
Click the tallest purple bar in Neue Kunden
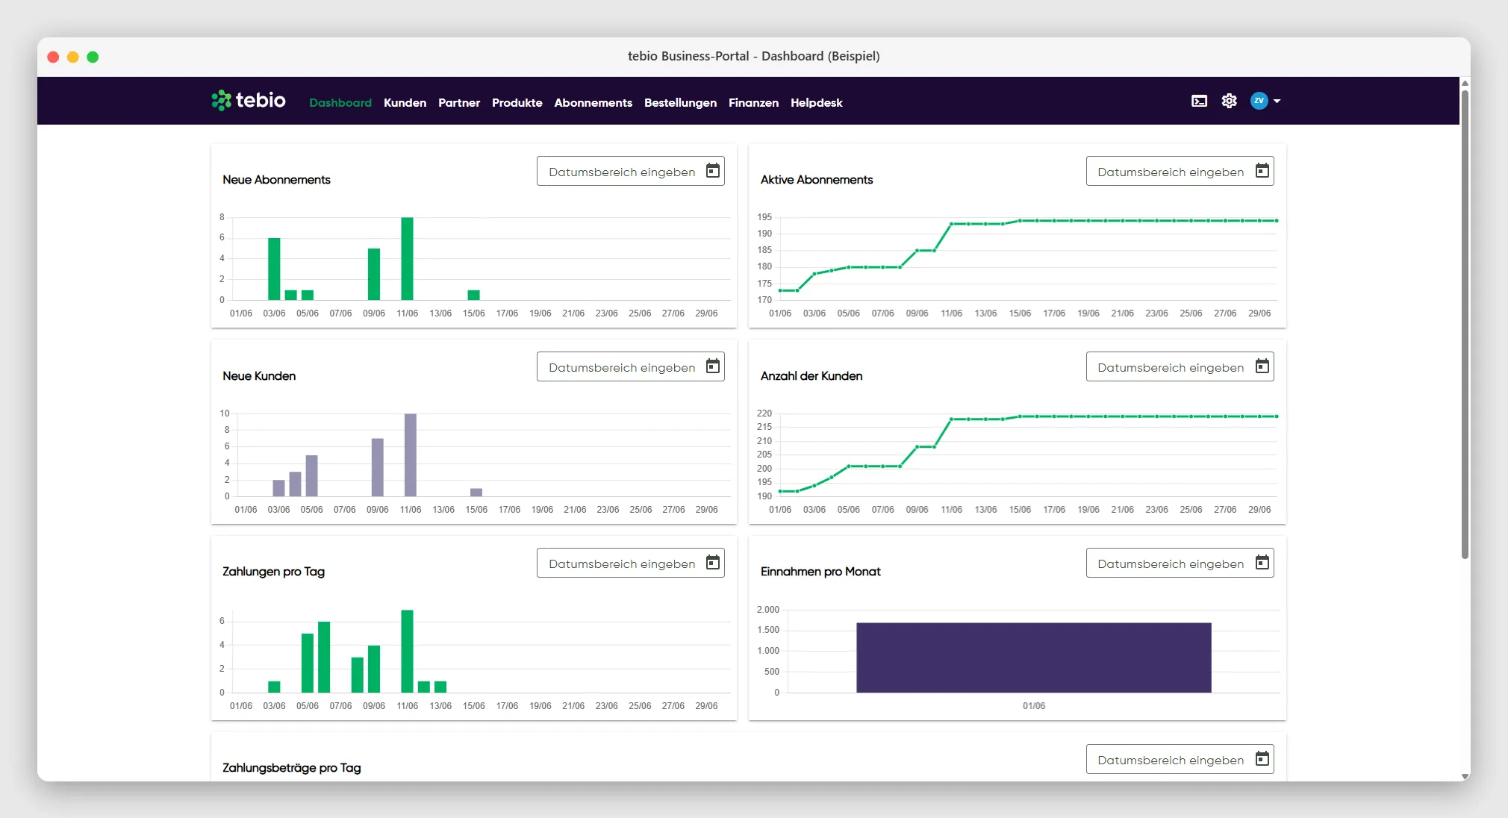coord(410,455)
